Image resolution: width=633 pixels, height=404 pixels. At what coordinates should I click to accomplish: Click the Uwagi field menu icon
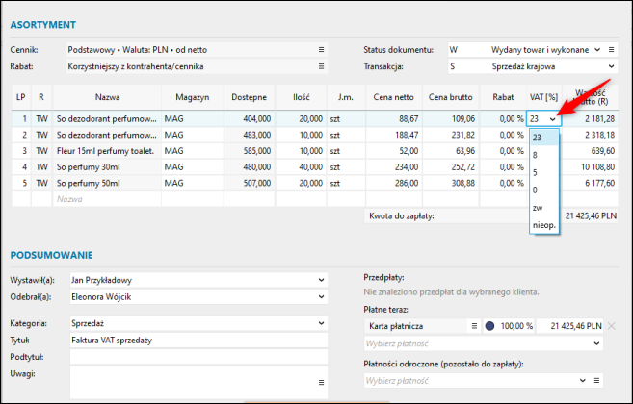click(x=321, y=382)
